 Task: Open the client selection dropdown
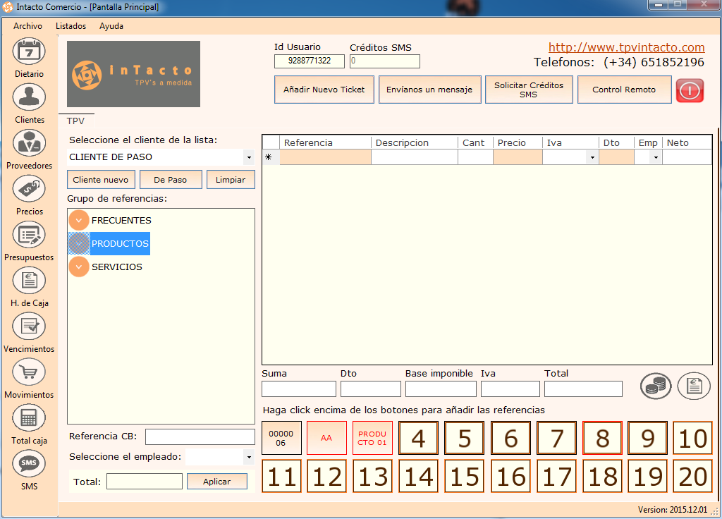coord(248,157)
